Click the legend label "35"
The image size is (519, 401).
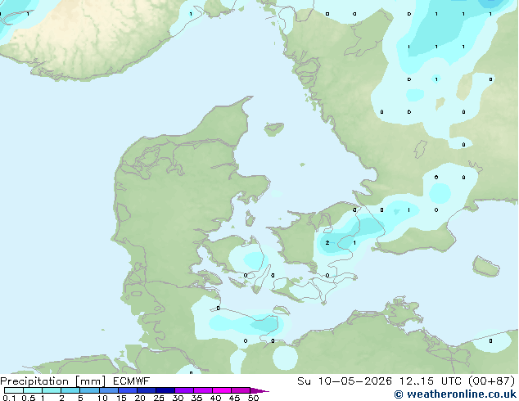point(196,398)
